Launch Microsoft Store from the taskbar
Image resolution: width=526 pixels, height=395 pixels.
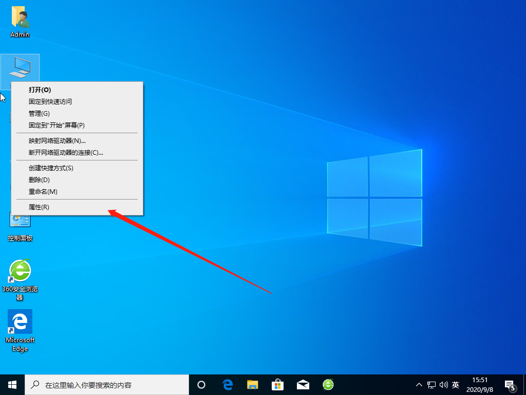click(277, 384)
